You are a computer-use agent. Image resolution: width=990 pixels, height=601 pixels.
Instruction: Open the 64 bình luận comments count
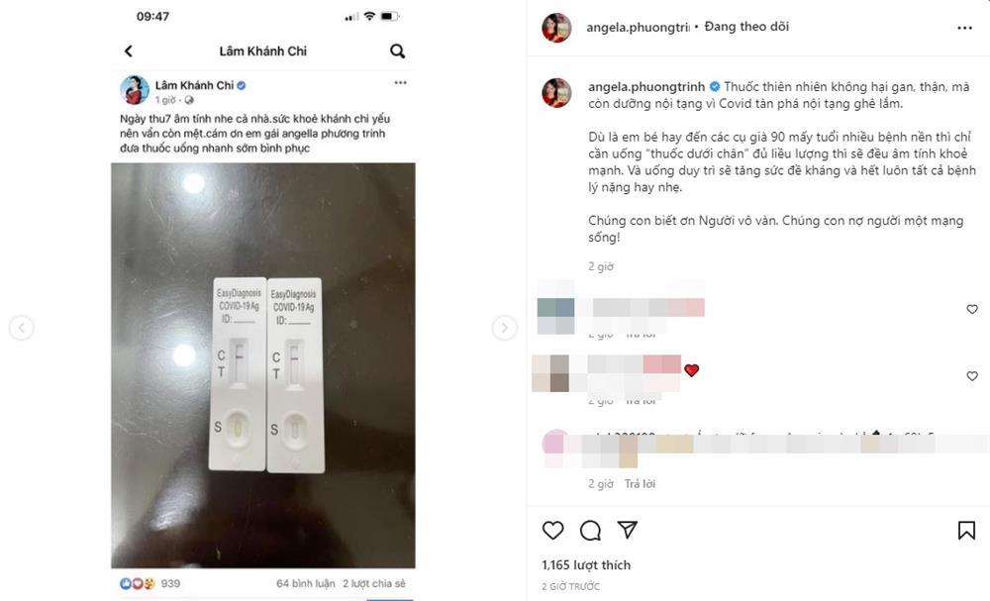click(x=306, y=583)
